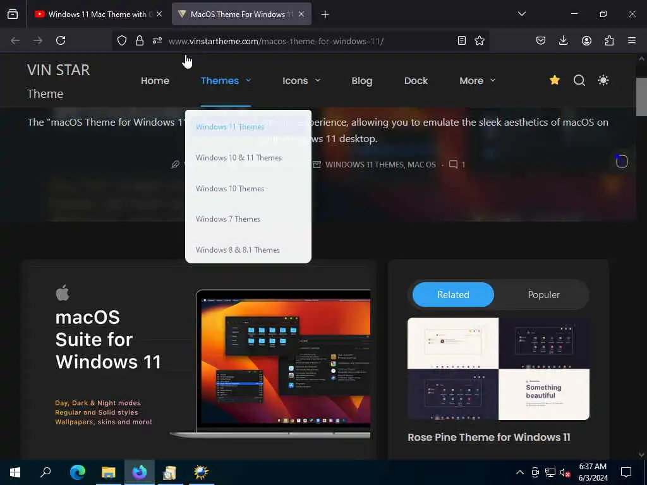Open the downloads panel

pos(563,40)
